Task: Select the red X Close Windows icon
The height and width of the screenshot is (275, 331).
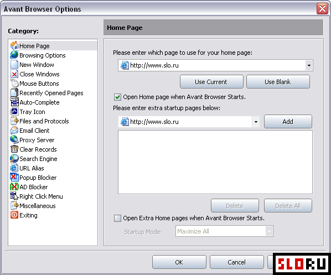Action: [14, 74]
